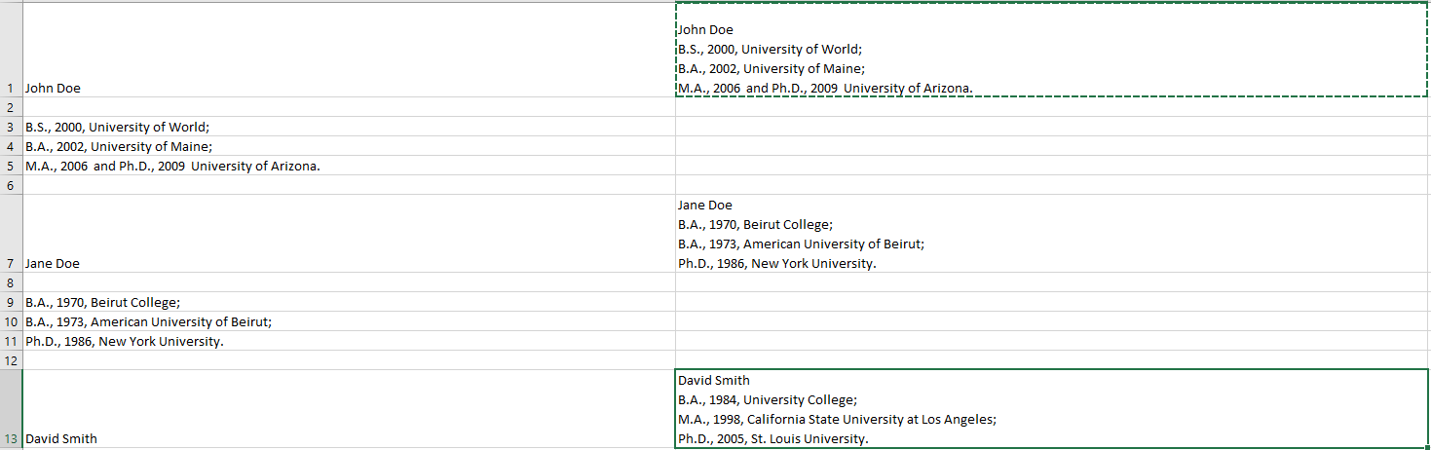Select row header 1
This screenshot has width=1431, height=450.
(11, 50)
